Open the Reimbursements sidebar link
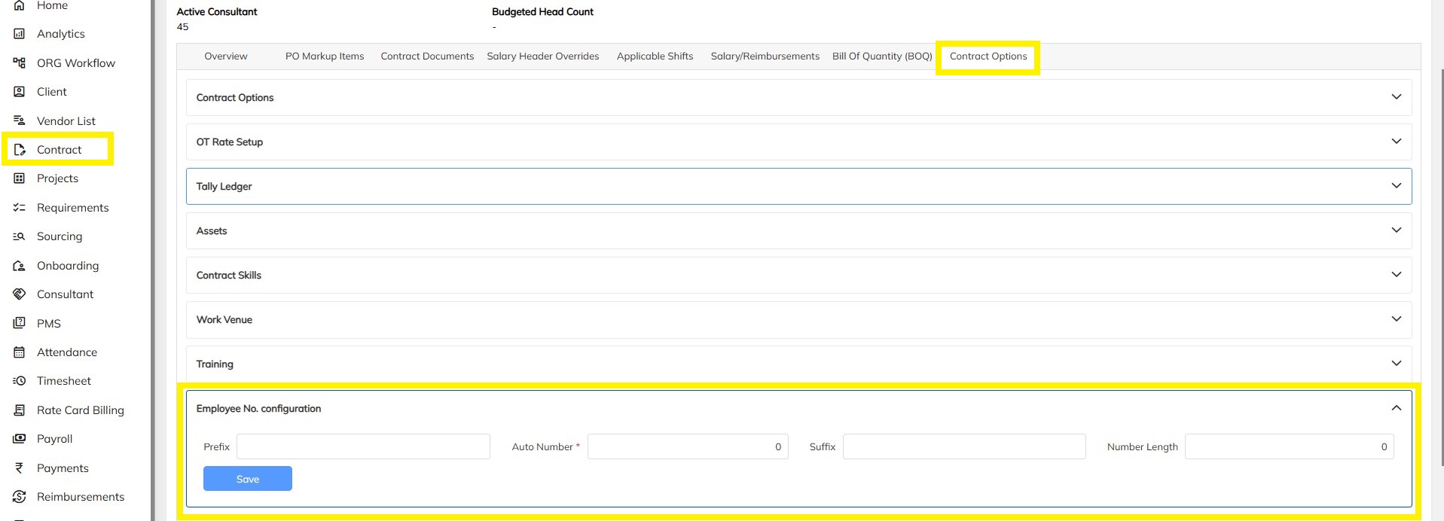This screenshot has height=521, width=1444. (x=81, y=497)
